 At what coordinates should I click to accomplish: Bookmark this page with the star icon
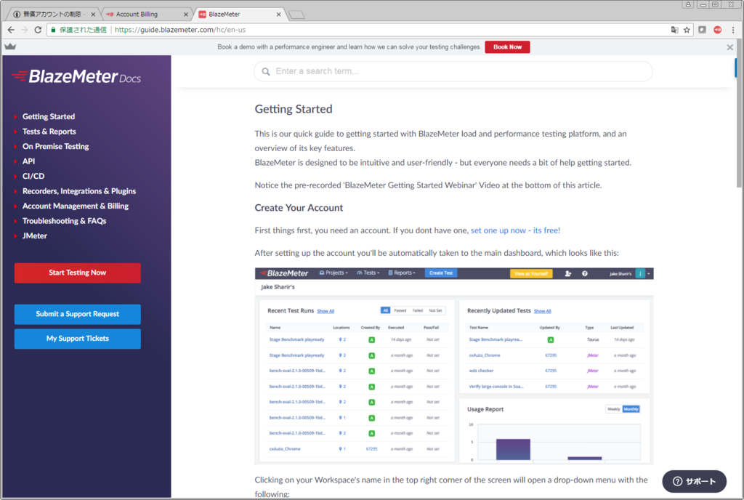687,30
